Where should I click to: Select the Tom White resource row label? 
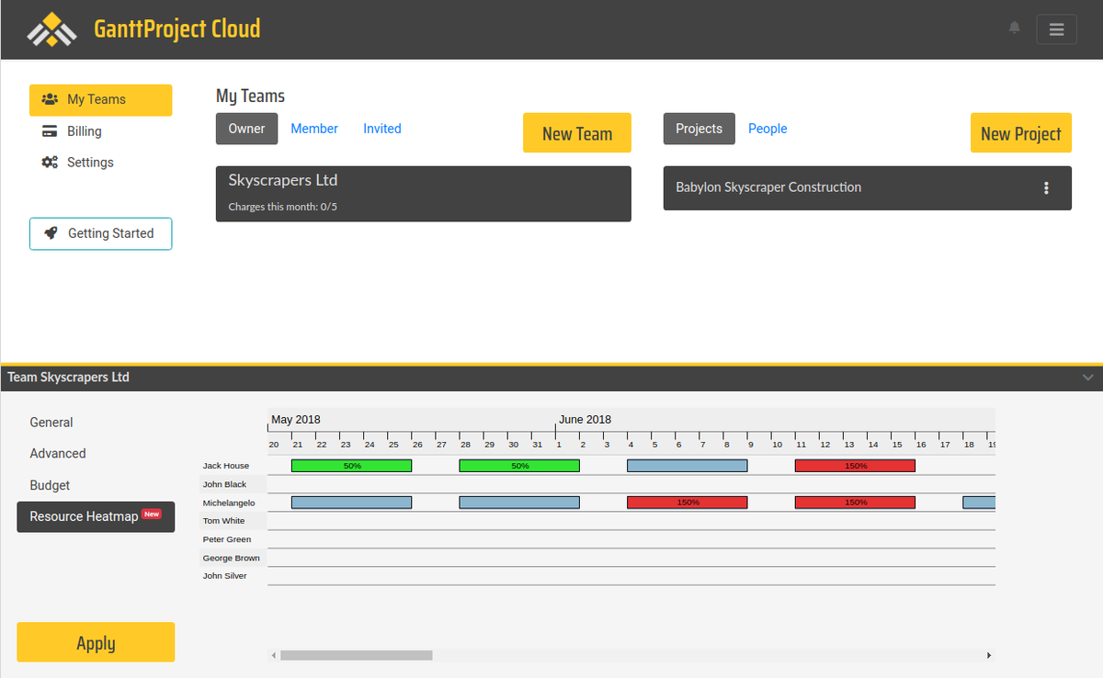[224, 521]
